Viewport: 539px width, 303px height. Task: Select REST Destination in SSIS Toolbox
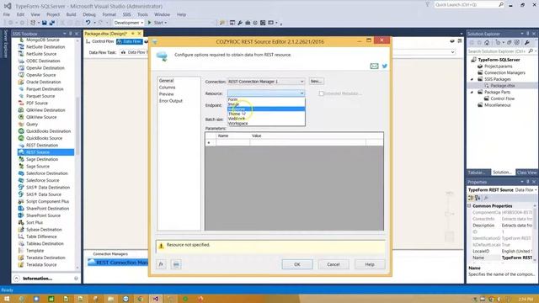coord(42,146)
